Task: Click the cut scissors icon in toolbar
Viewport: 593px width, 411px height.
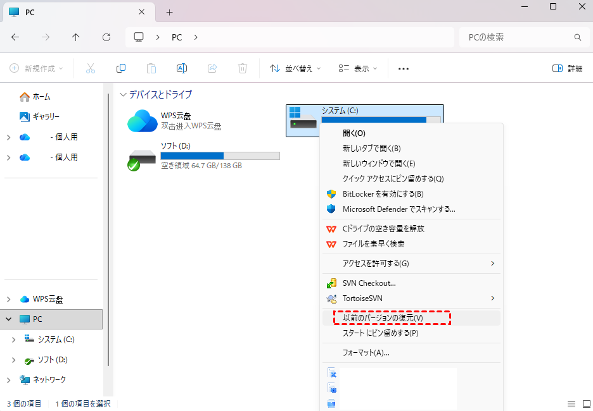Action: point(91,68)
